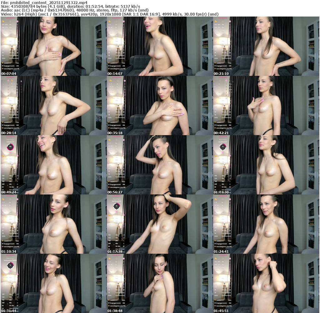Jump to the 01:17:38 frame
This screenshot has width=320, height=313.
160,224
